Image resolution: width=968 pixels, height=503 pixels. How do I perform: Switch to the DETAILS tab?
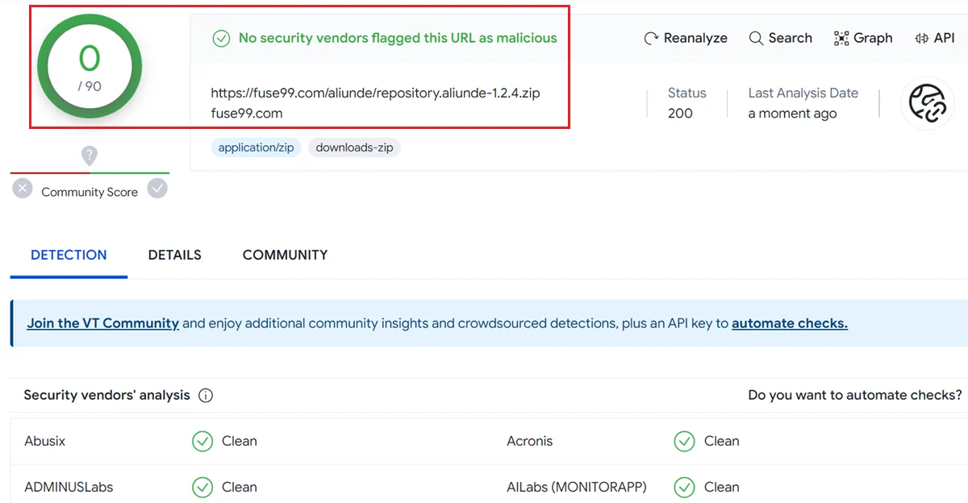tap(174, 255)
